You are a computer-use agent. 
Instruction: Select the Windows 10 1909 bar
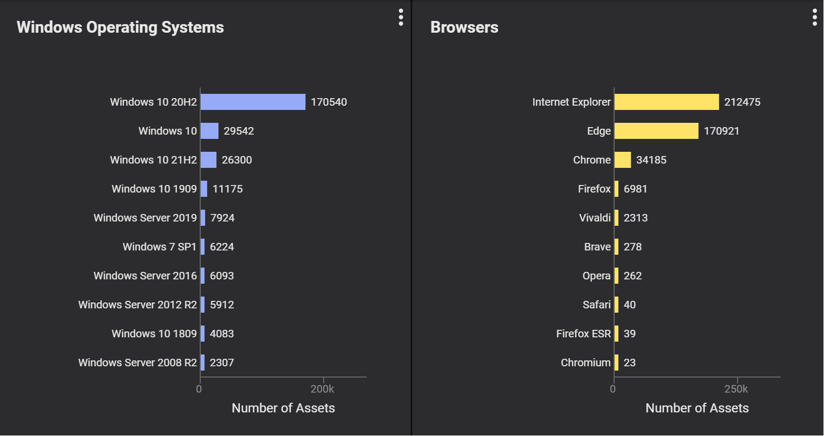coord(204,189)
